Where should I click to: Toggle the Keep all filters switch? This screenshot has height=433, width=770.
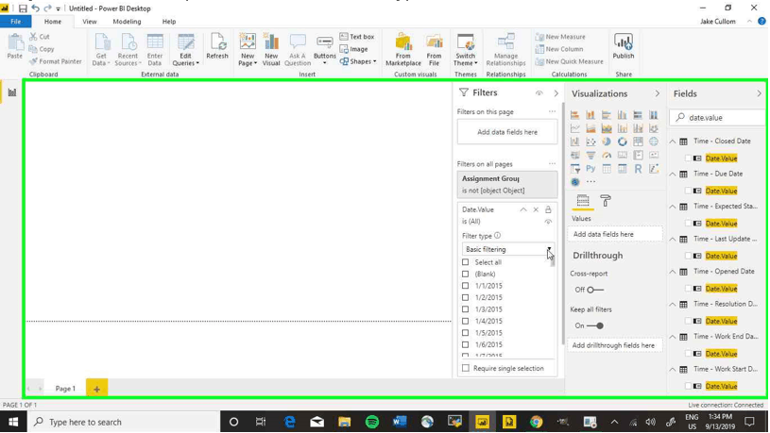[x=595, y=325]
